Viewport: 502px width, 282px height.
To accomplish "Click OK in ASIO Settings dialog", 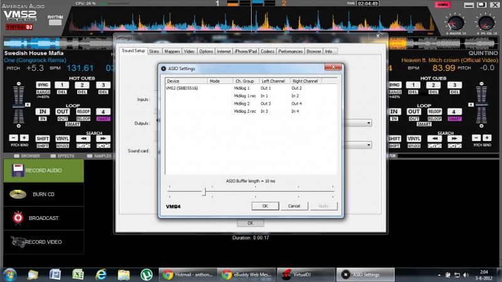I will (265, 206).
